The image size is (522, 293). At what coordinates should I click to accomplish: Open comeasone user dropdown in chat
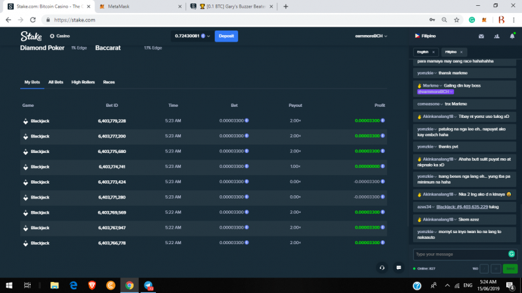coord(430,104)
